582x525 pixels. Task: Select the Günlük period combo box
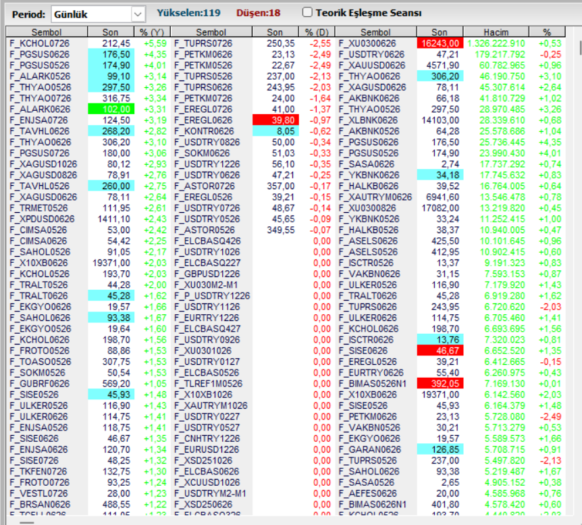tap(98, 14)
